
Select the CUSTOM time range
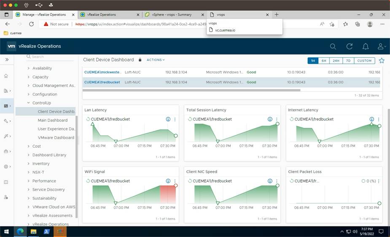click(364, 60)
